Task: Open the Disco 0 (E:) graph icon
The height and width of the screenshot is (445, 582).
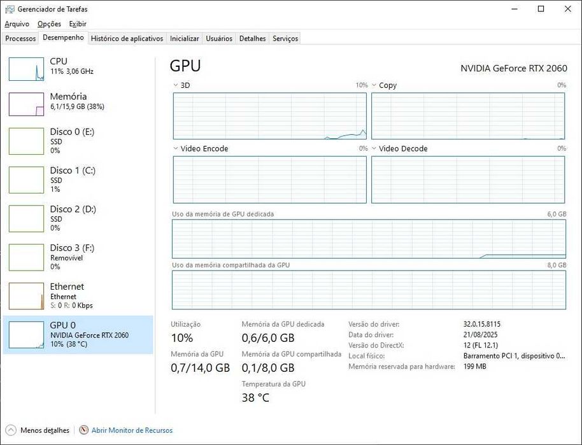Action: (x=26, y=141)
